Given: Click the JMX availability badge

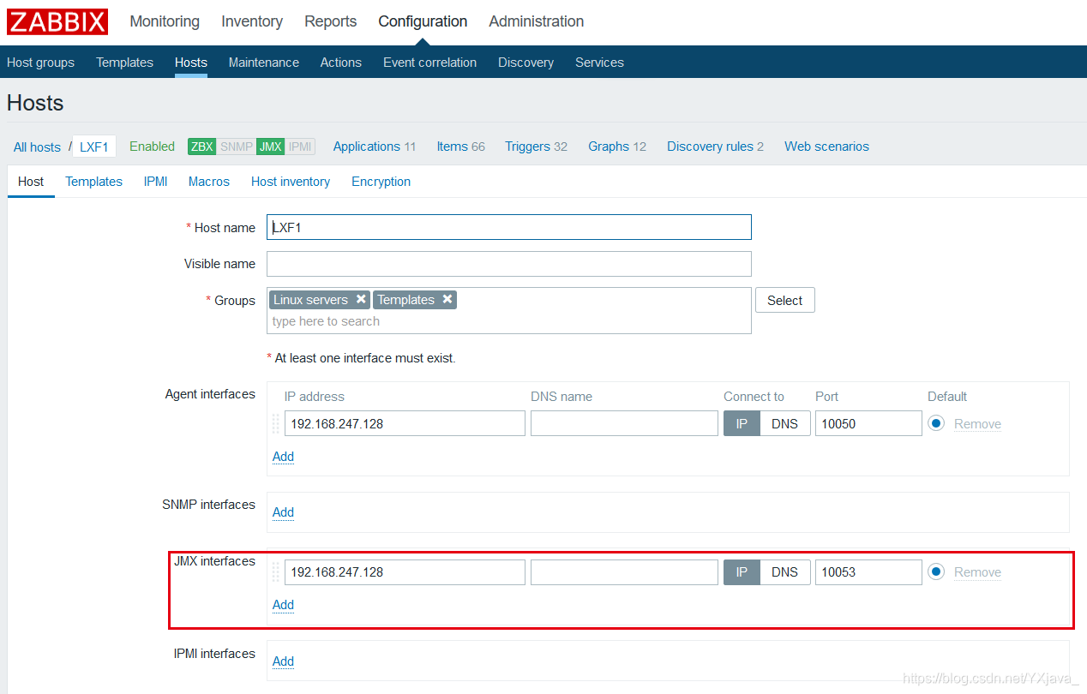Looking at the screenshot, I should coord(271,147).
